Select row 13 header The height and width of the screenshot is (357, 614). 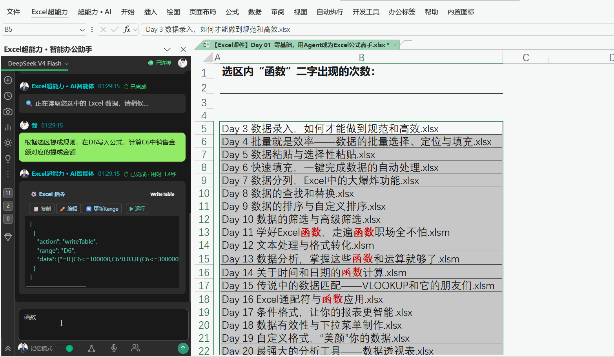pos(204,232)
